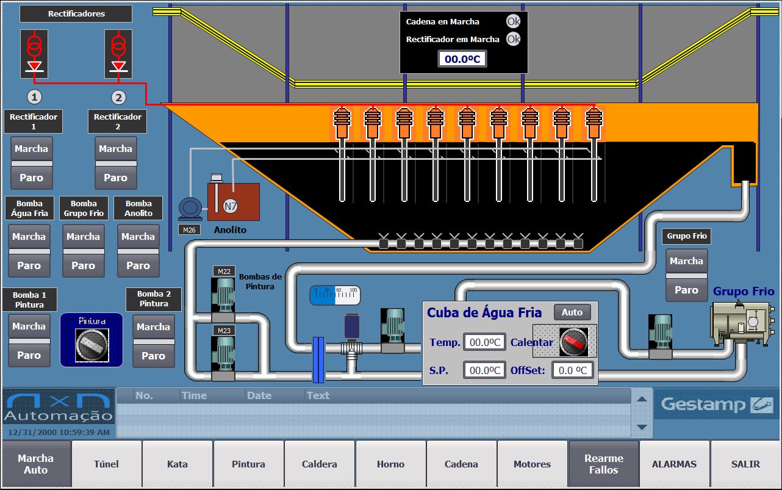Toggle Auto mode for Cuba de Água Fria
Screen dimensions: 782x490
[572, 312]
